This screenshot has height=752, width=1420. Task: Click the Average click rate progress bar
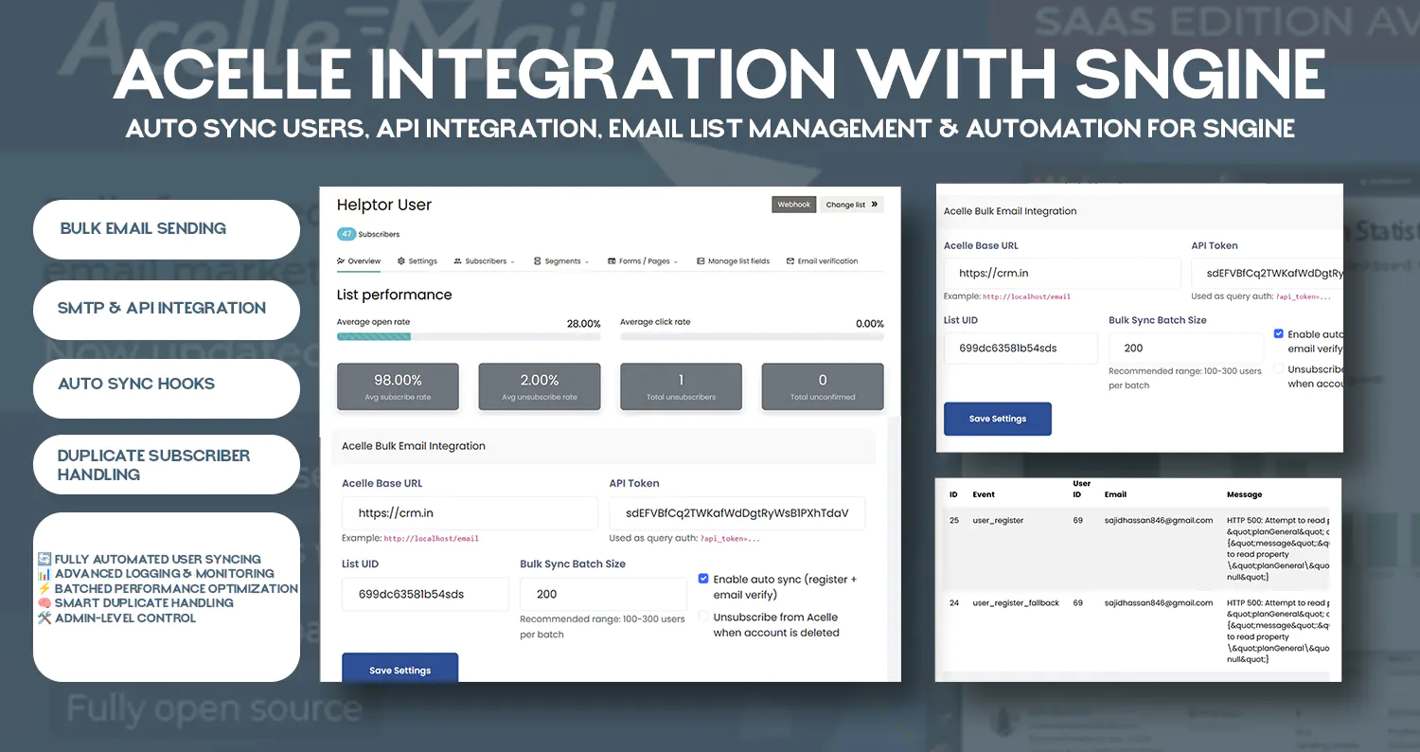click(752, 336)
